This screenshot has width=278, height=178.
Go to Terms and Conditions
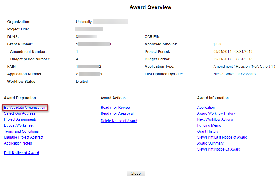21,131
